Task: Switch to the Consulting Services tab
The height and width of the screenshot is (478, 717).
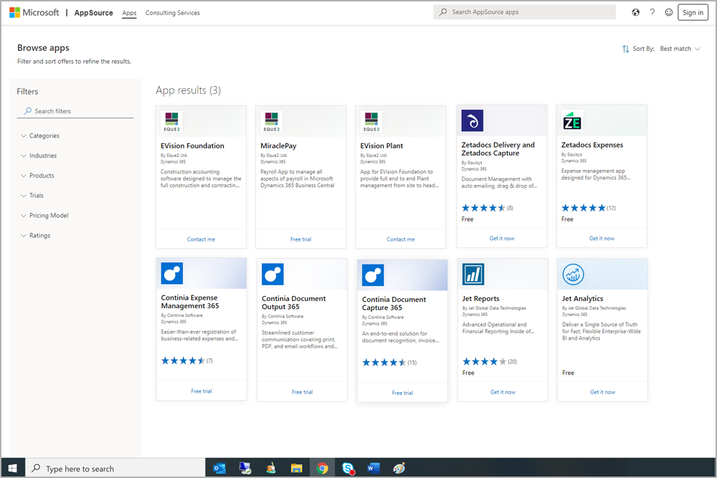Action: pyautogui.click(x=172, y=13)
